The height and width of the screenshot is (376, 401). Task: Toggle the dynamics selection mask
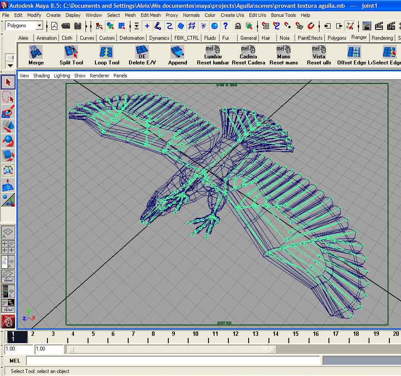pos(203,26)
